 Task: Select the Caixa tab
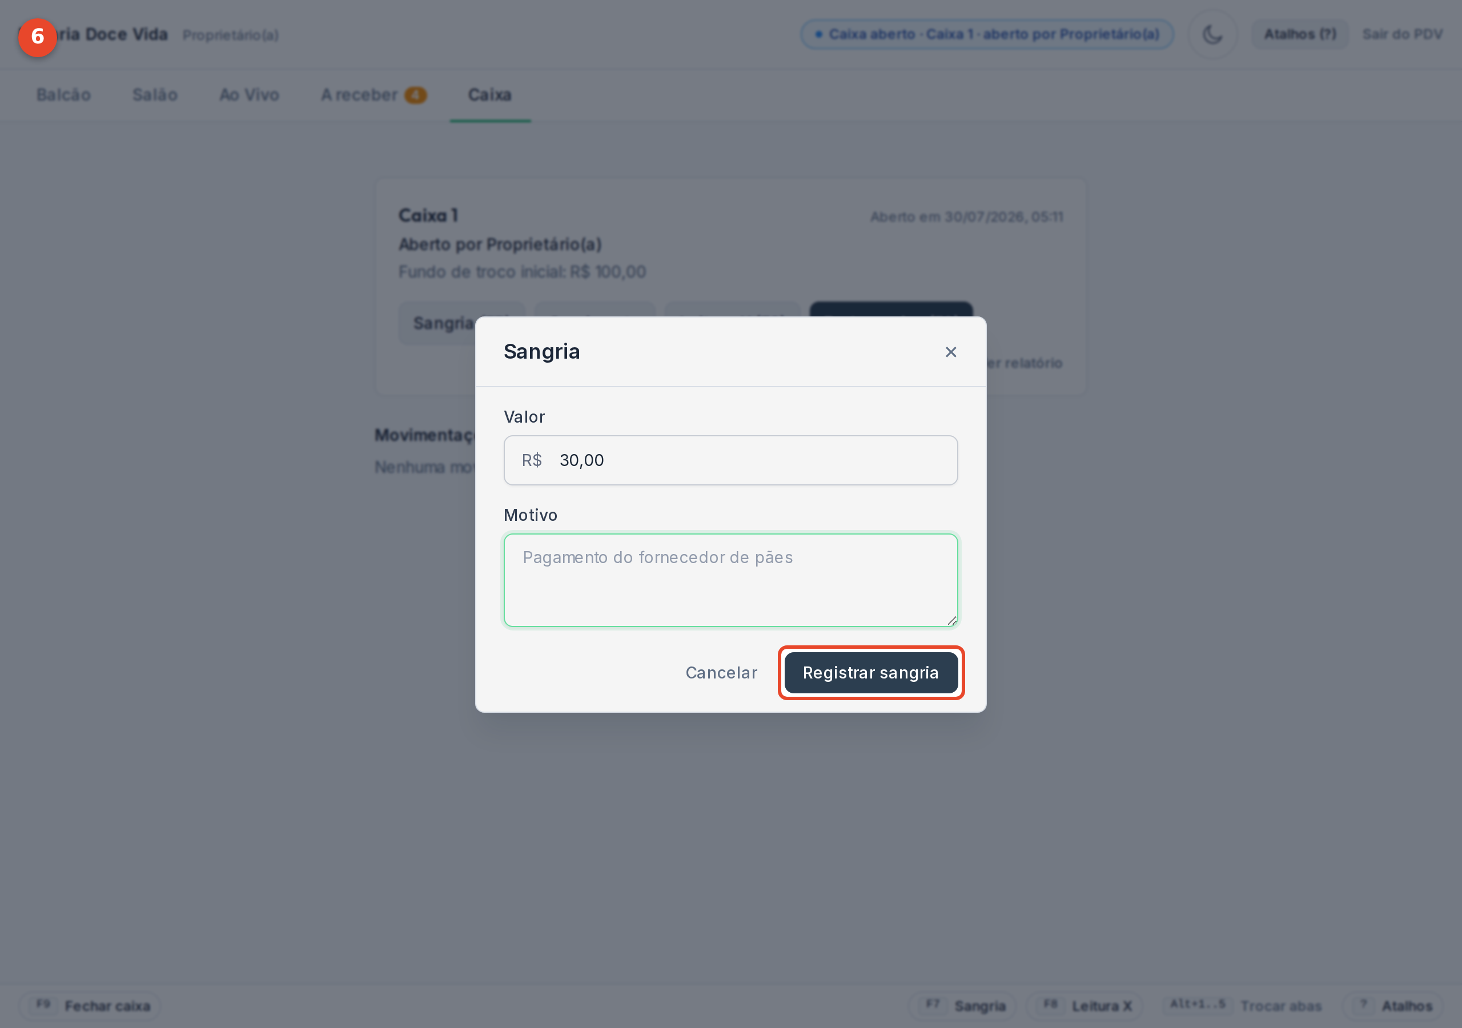tap(489, 95)
